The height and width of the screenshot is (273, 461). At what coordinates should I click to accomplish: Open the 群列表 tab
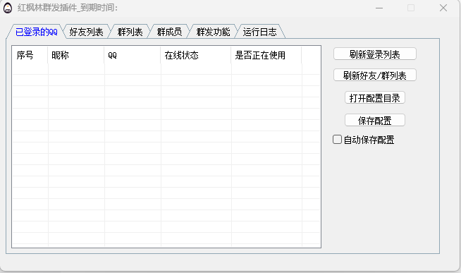coord(130,32)
